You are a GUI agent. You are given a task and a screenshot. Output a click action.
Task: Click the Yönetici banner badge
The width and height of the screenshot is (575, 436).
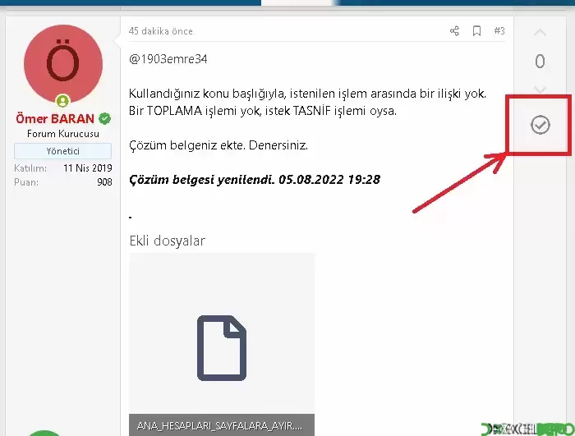point(62,151)
